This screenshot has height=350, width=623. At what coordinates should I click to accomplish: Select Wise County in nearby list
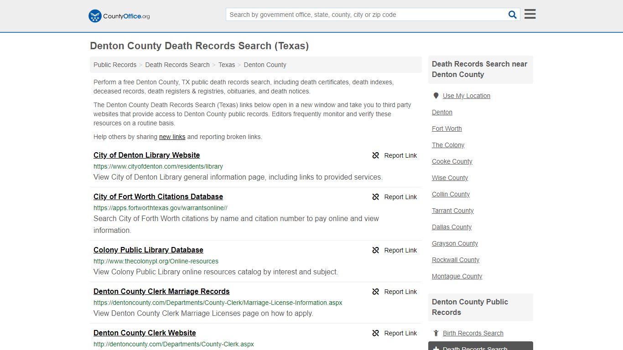450,178
